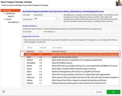122x96 pixels.
Task: Enable the xilmailbox library checkbox
Action: [x=25, y=63]
